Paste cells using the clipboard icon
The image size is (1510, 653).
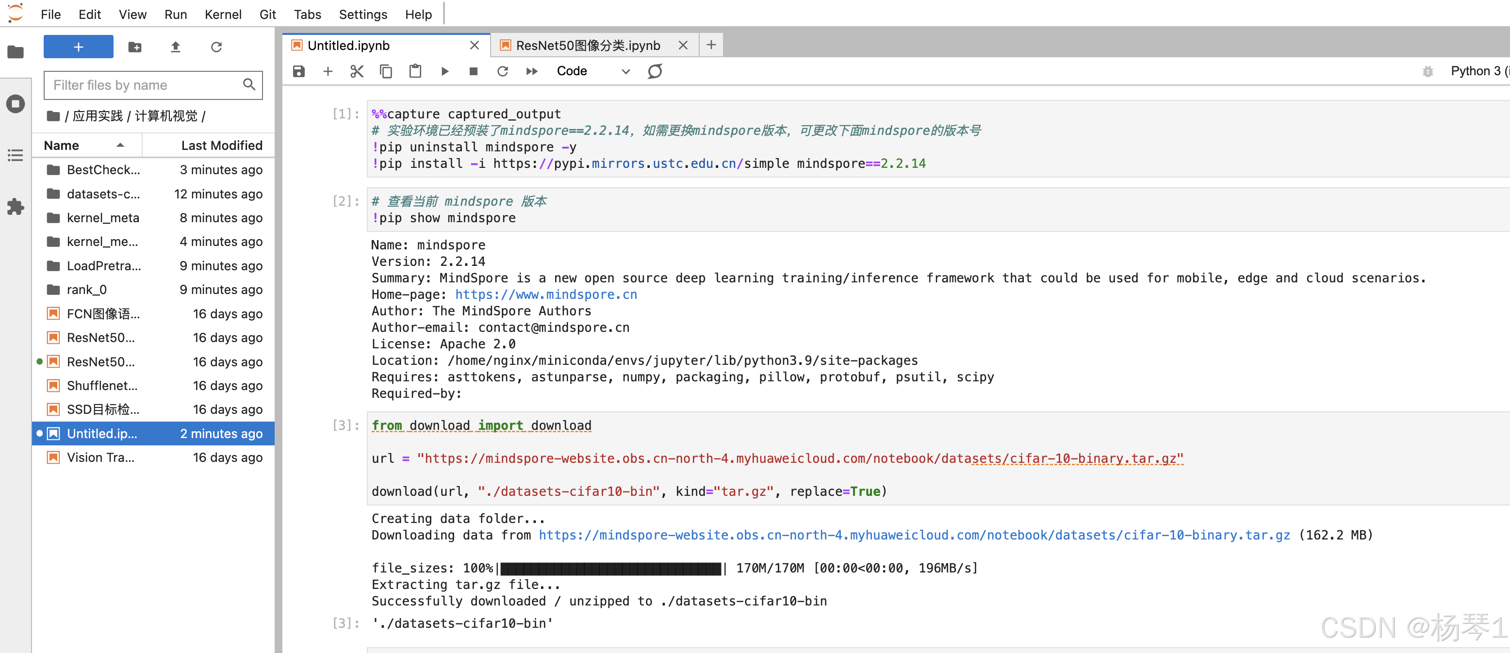click(x=415, y=71)
